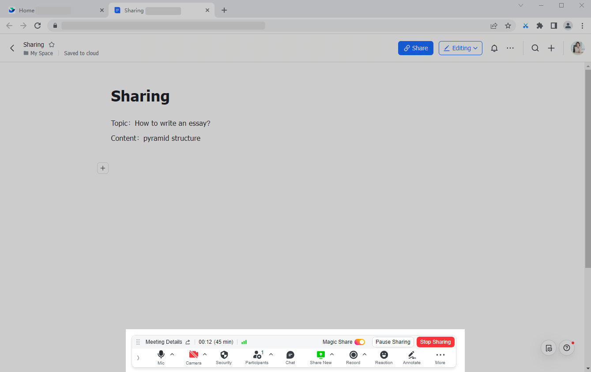
Task: Expand the Mic settings chevron
Action: tap(172, 353)
